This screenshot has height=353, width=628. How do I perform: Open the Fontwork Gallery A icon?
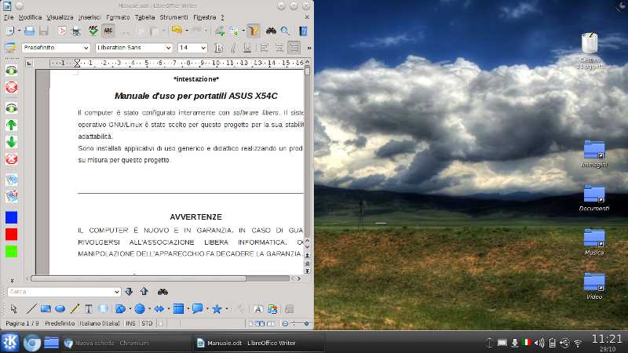coord(258,308)
